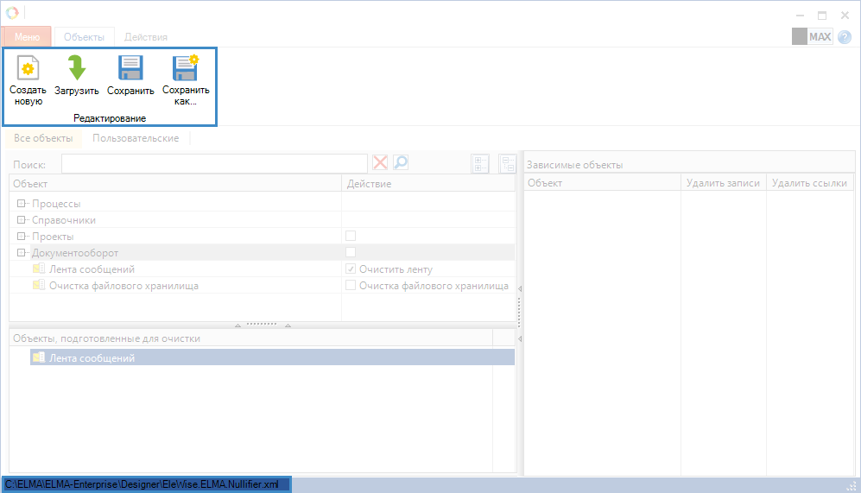Click the Сохранить как... icon

click(186, 68)
